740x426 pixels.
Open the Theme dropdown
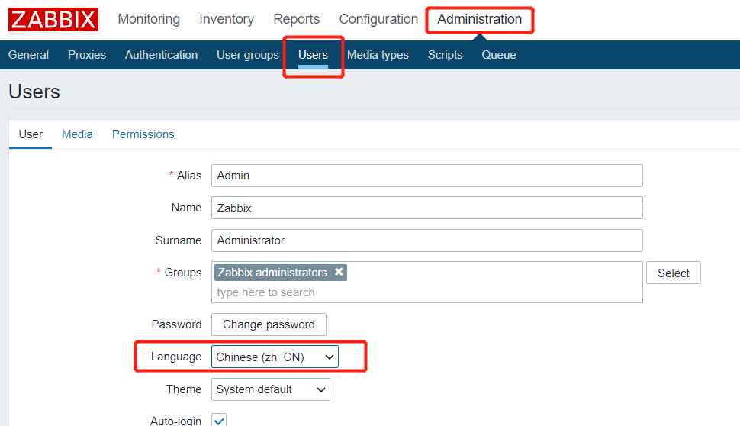(270, 389)
